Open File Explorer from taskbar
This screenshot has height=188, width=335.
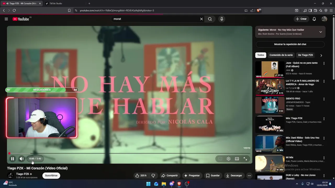click(x=164, y=184)
